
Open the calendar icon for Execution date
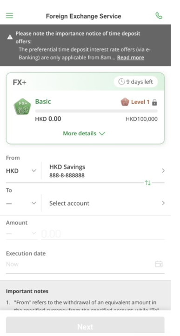coord(159,264)
